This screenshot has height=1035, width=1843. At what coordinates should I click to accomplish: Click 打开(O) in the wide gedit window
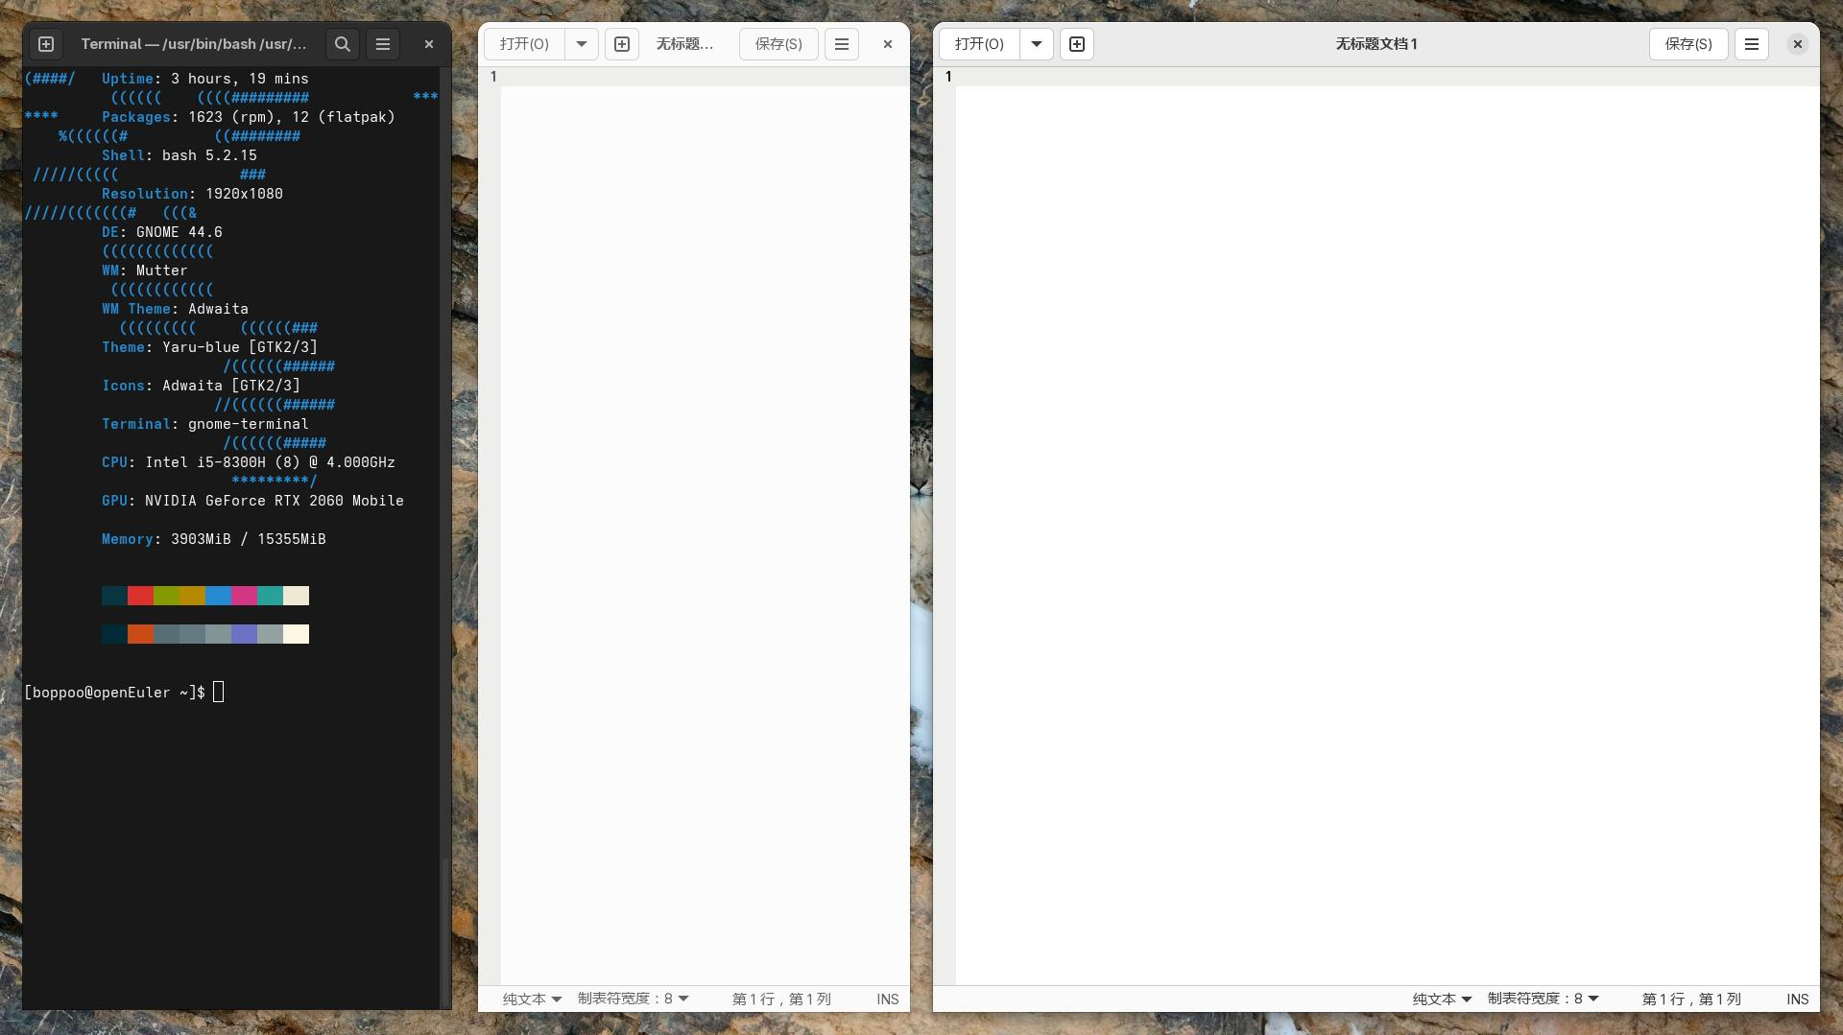tap(979, 44)
